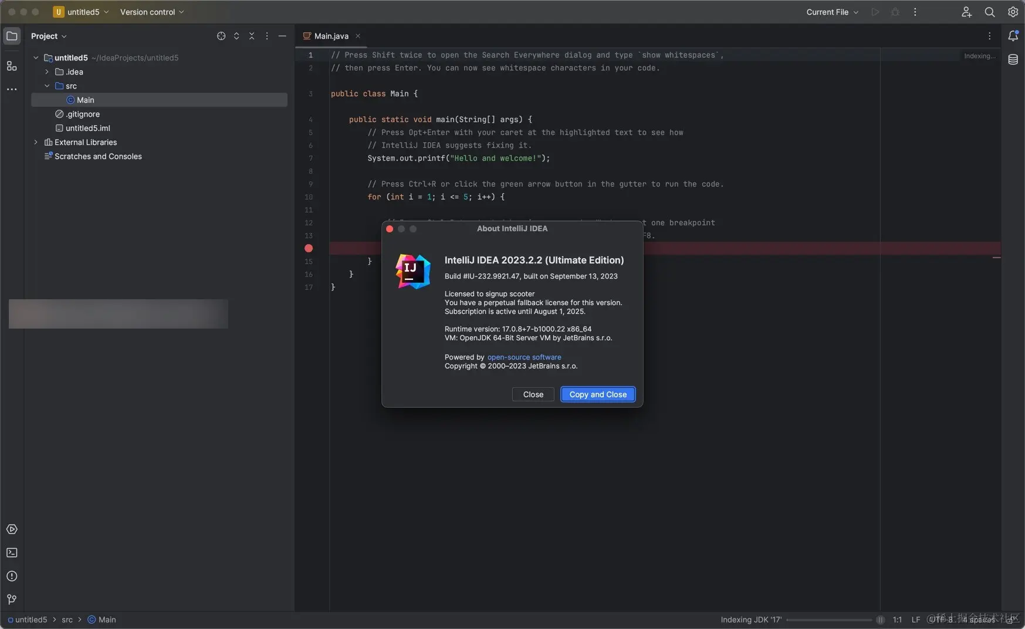Click the "Hello and welcome!" string

click(x=495, y=158)
